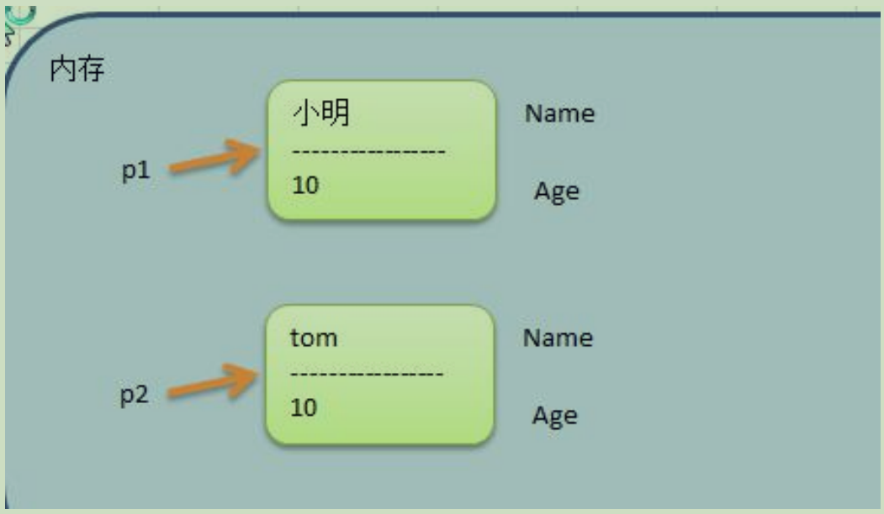Click the green curved icon in the corner
The width and height of the screenshot is (884, 514).
pos(20,15)
